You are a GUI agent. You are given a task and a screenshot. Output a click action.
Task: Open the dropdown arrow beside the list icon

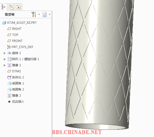click(50, 14)
